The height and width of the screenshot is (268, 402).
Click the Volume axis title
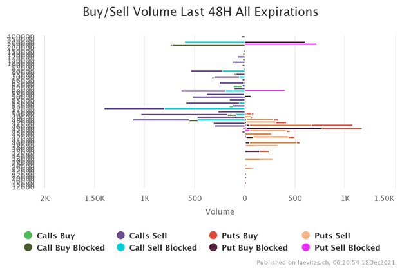click(x=220, y=211)
